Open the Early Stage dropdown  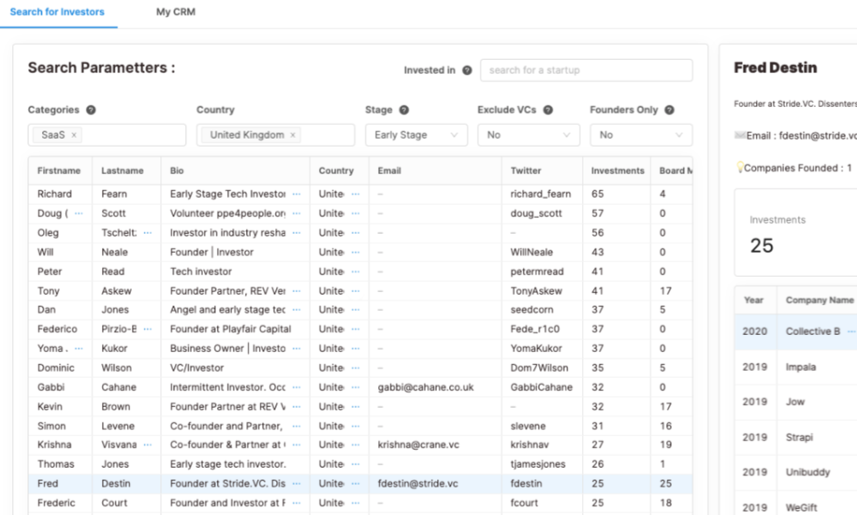tap(416, 135)
